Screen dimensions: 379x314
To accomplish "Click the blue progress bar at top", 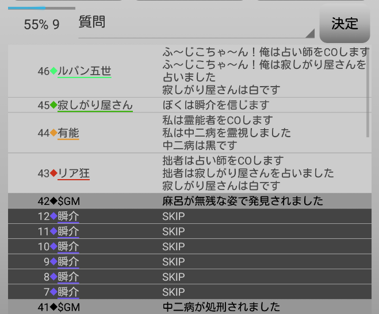I will point(27,8).
